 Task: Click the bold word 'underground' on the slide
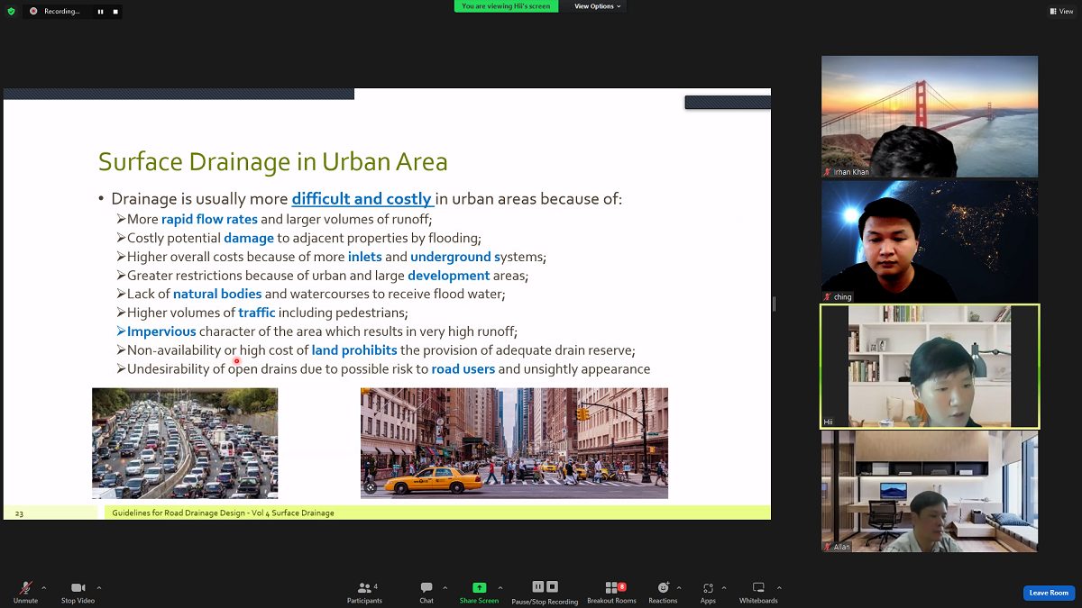click(451, 257)
